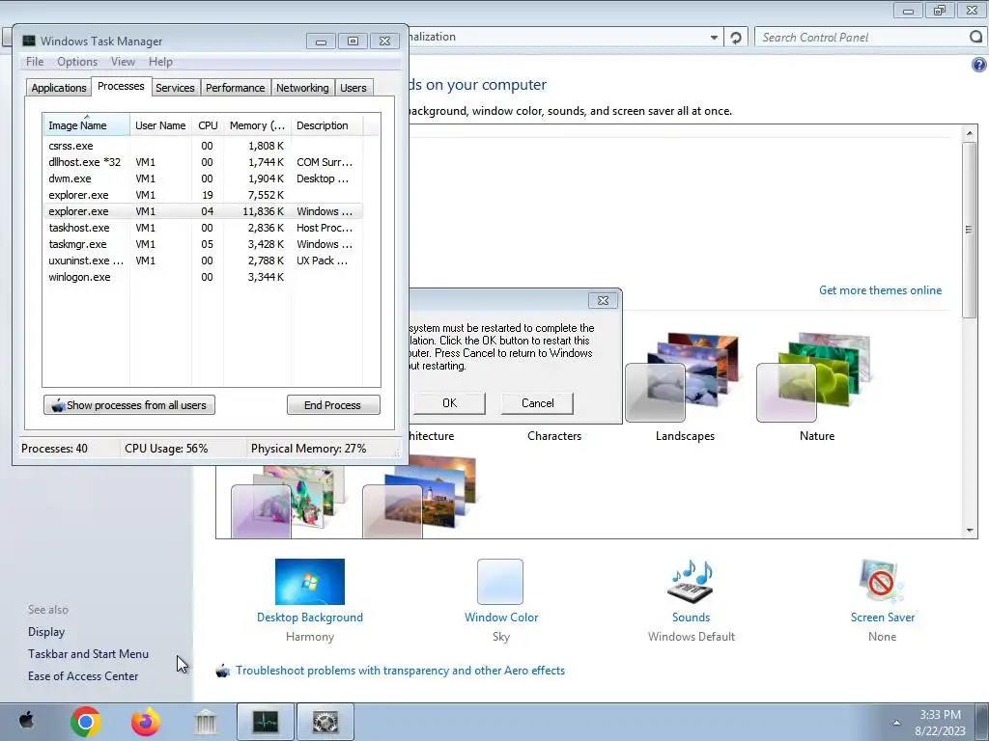Screen dimensions: 989x741
Task: Switch to the gear settings taskbar button
Action: click(325, 722)
